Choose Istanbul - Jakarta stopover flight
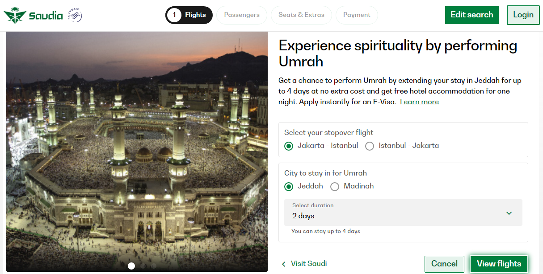The image size is (543, 274). coord(370,146)
